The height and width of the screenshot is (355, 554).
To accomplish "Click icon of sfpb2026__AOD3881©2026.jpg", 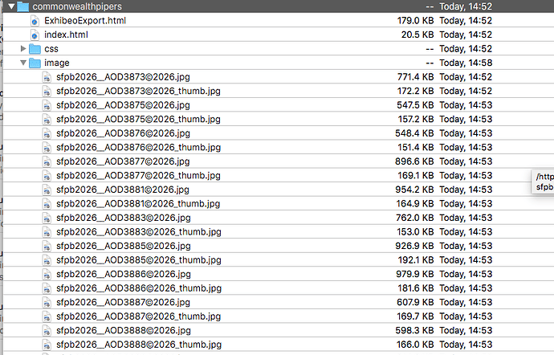I will point(47,190).
